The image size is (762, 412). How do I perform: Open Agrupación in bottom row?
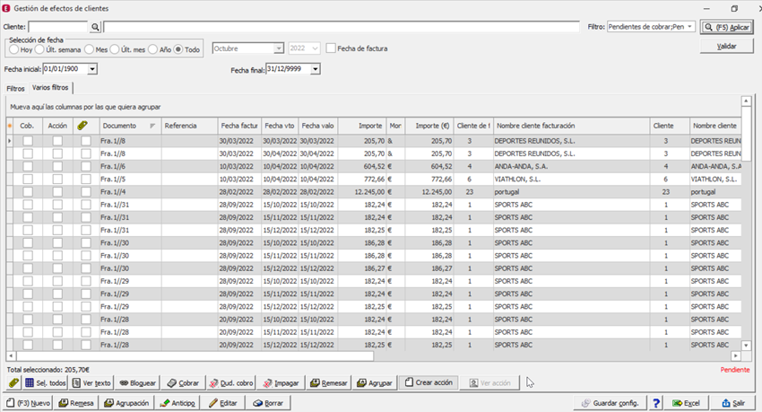pos(126,403)
